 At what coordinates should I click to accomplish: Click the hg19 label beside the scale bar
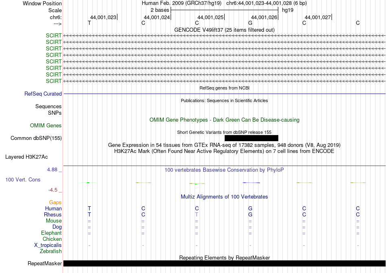[x=288, y=10]
